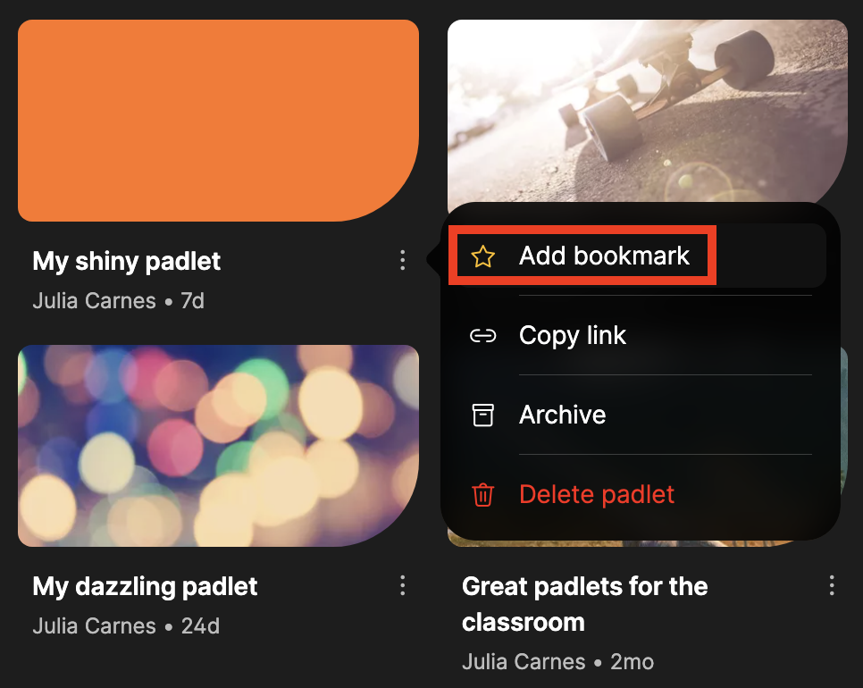Open the My dazzling padlet three-dot menu
863x688 pixels.
[402, 585]
